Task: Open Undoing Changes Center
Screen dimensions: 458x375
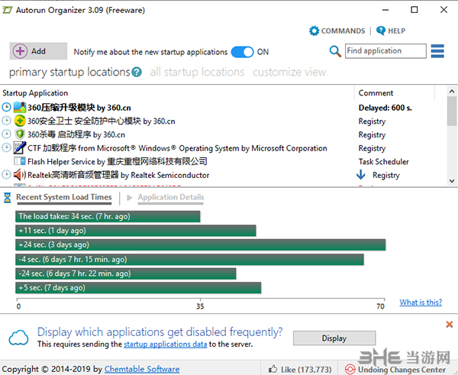Action: point(395,370)
